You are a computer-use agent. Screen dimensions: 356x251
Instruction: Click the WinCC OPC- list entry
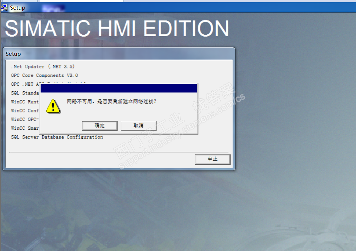pyautogui.click(x=25, y=119)
